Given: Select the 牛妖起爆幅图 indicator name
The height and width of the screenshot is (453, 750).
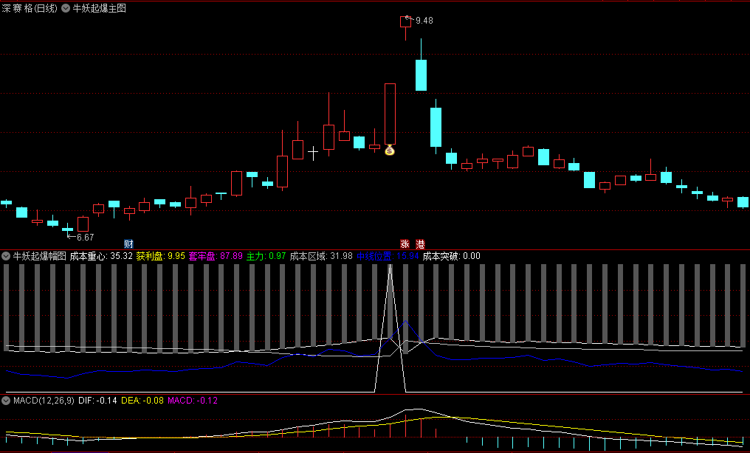Looking at the screenshot, I should [x=39, y=256].
